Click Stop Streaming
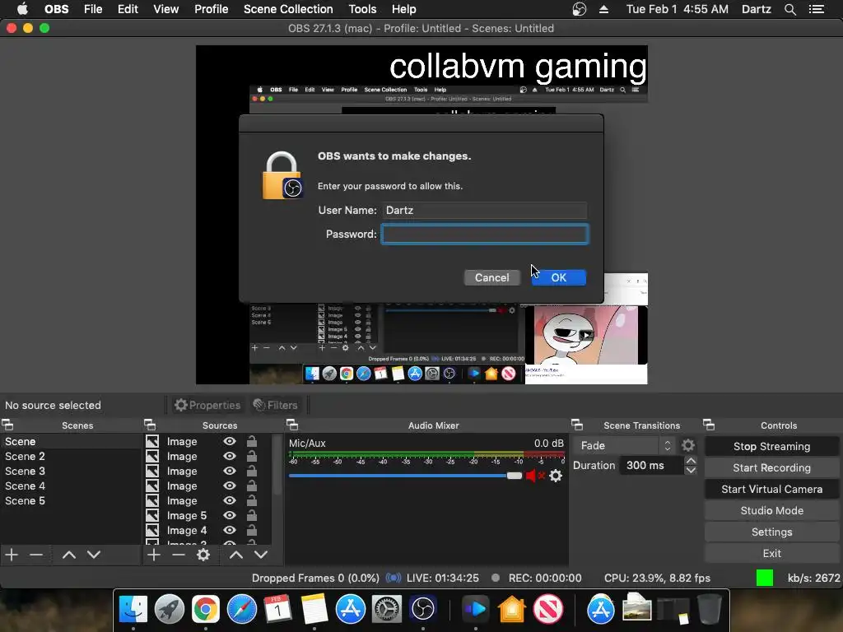Image resolution: width=843 pixels, height=632 pixels. click(x=771, y=446)
